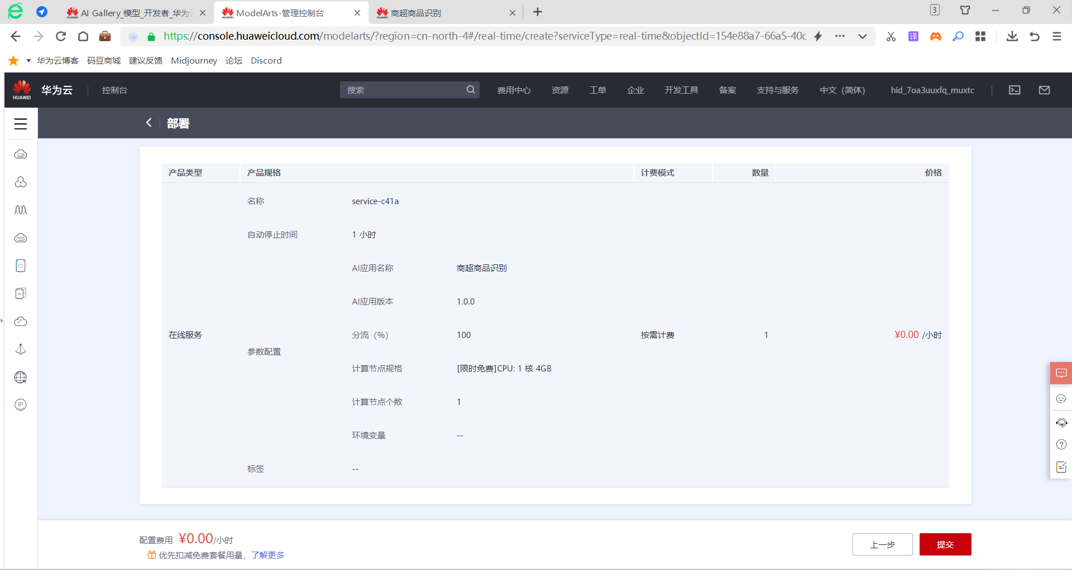Open the sidebar hamburger menu

point(21,124)
